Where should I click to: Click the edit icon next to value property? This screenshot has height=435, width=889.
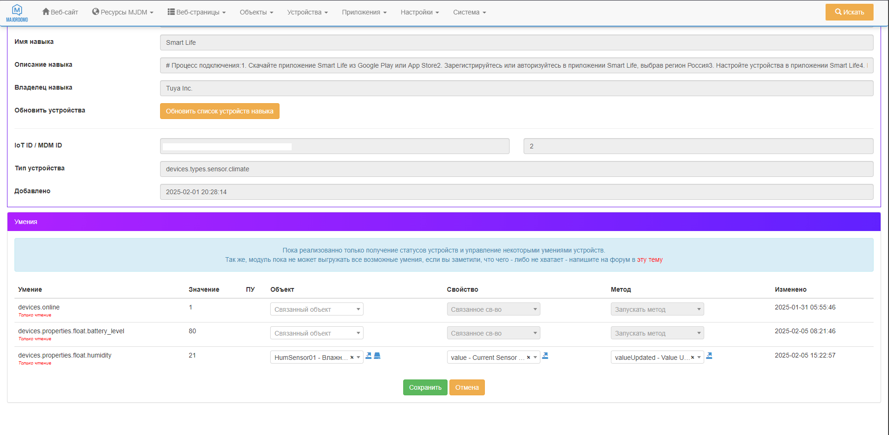pyautogui.click(x=545, y=356)
